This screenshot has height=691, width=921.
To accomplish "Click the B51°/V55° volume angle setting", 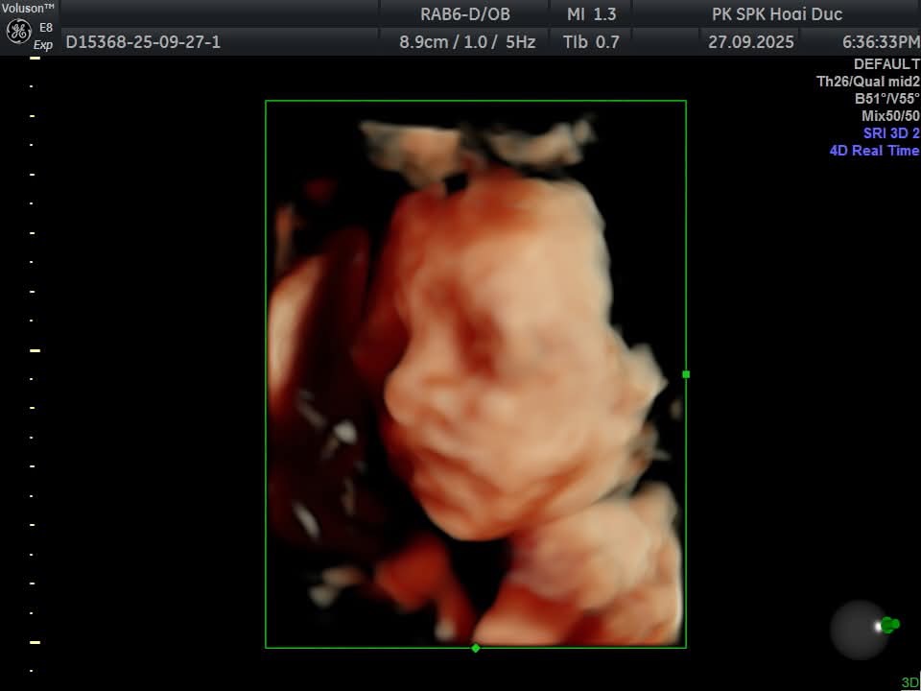I will (x=886, y=99).
